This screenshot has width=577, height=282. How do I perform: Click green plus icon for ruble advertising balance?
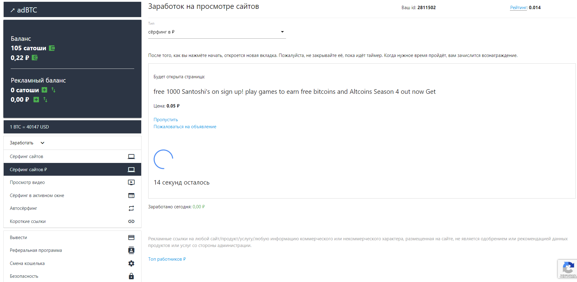[x=36, y=100]
